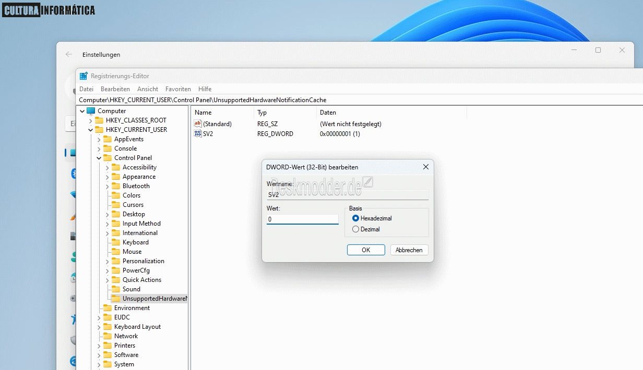Screen dimensions: 643x370
Task: Open the Favoriten menu
Action: click(178, 89)
